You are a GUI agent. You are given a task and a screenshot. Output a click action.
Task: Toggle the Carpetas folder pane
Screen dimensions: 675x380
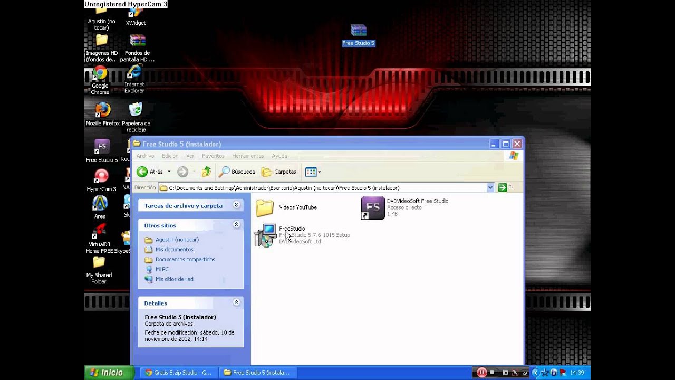[x=279, y=172]
